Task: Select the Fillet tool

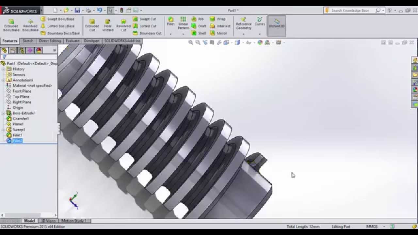Action: [170, 22]
